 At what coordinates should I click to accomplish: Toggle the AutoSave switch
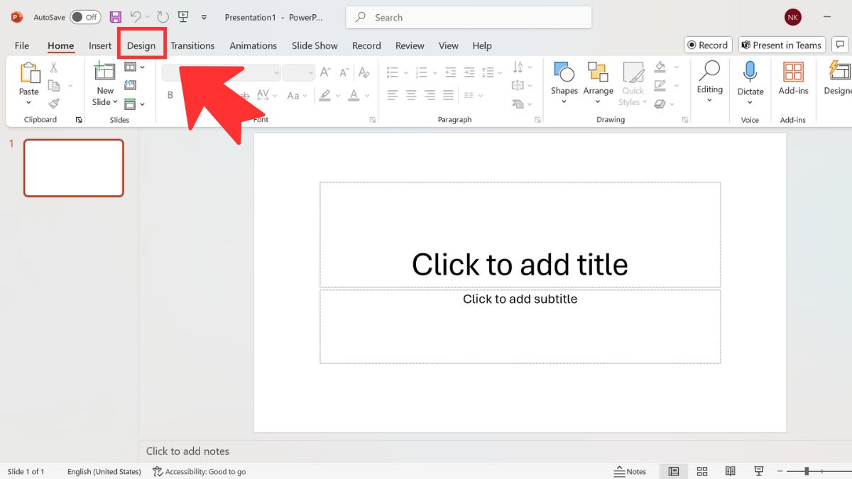pos(85,17)
